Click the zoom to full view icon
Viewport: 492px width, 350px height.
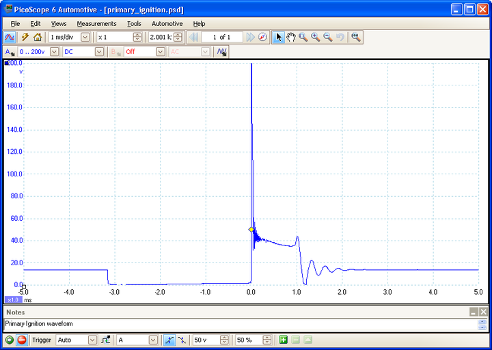pos(356,38)
